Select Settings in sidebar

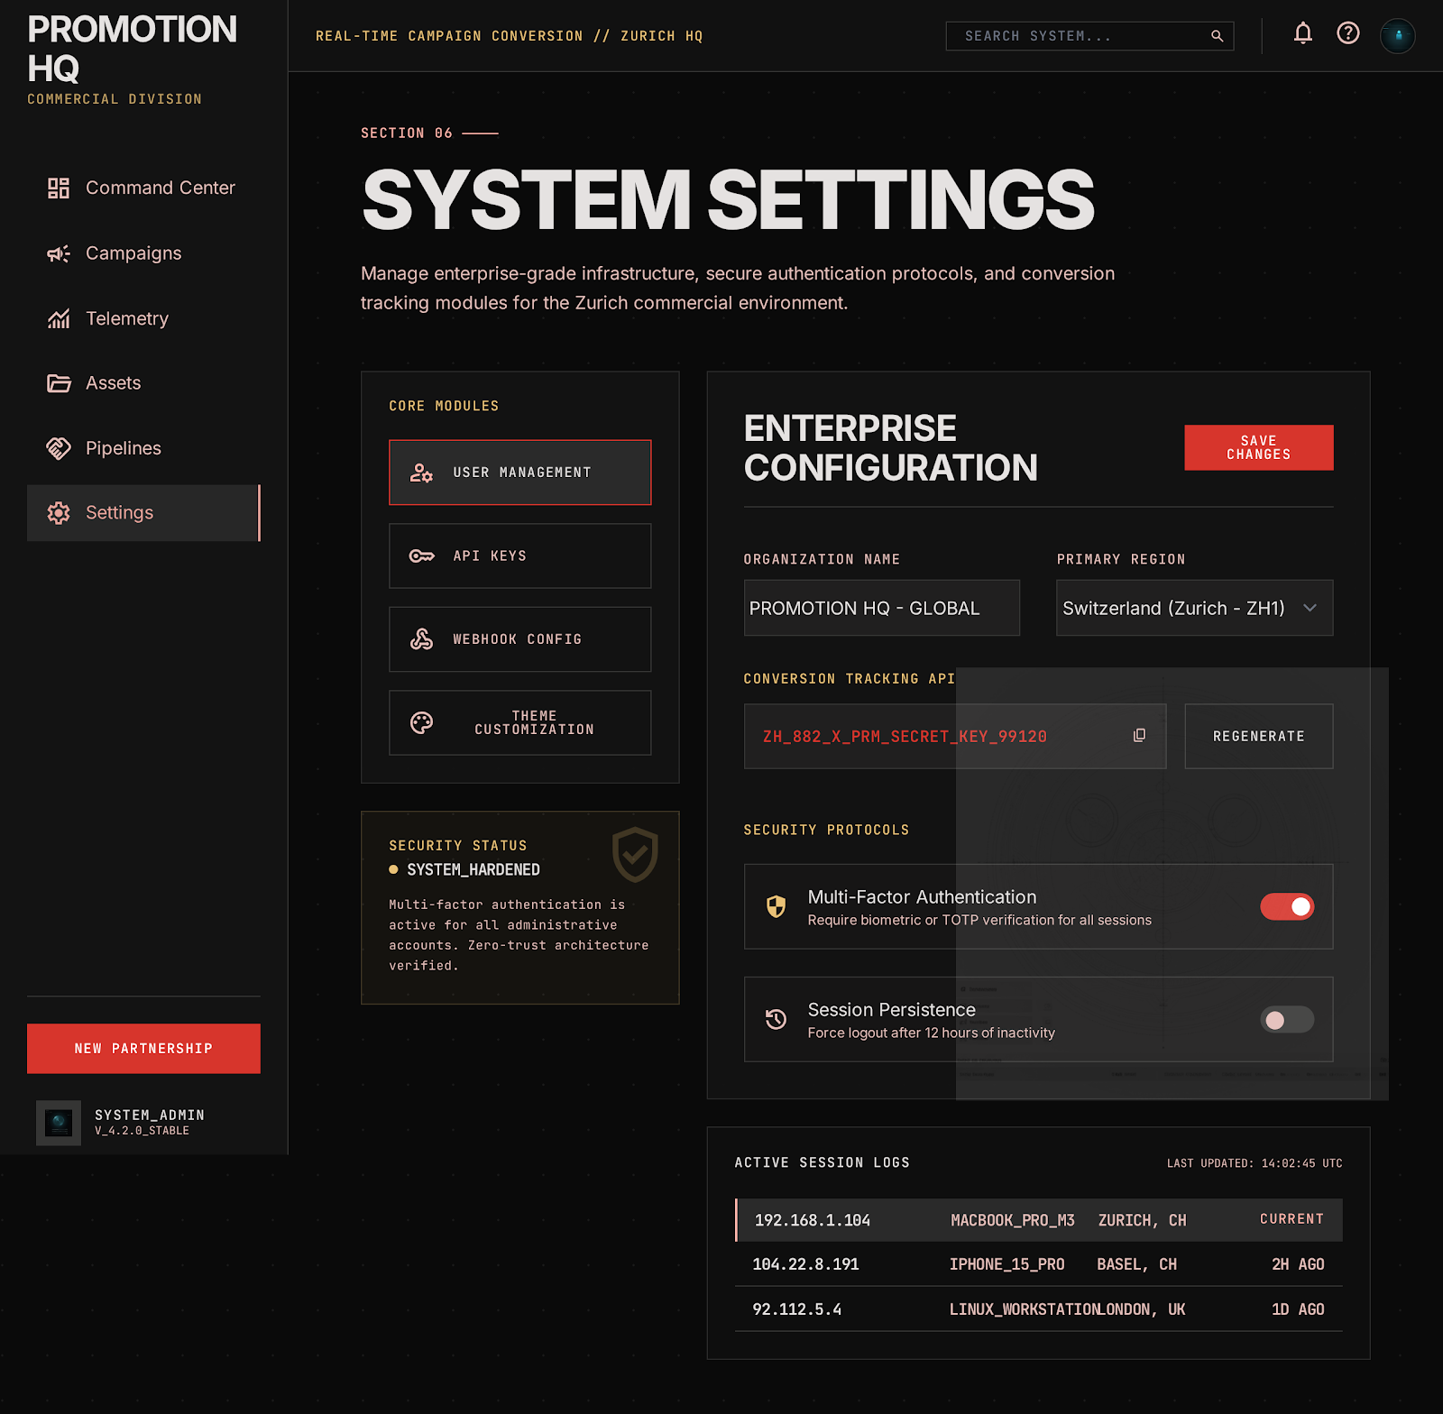pyautogui.click(x=143, y=513)
